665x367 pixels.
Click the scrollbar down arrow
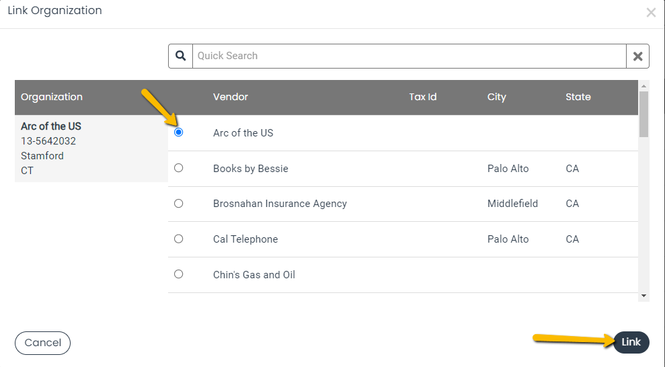coord(643,296)
